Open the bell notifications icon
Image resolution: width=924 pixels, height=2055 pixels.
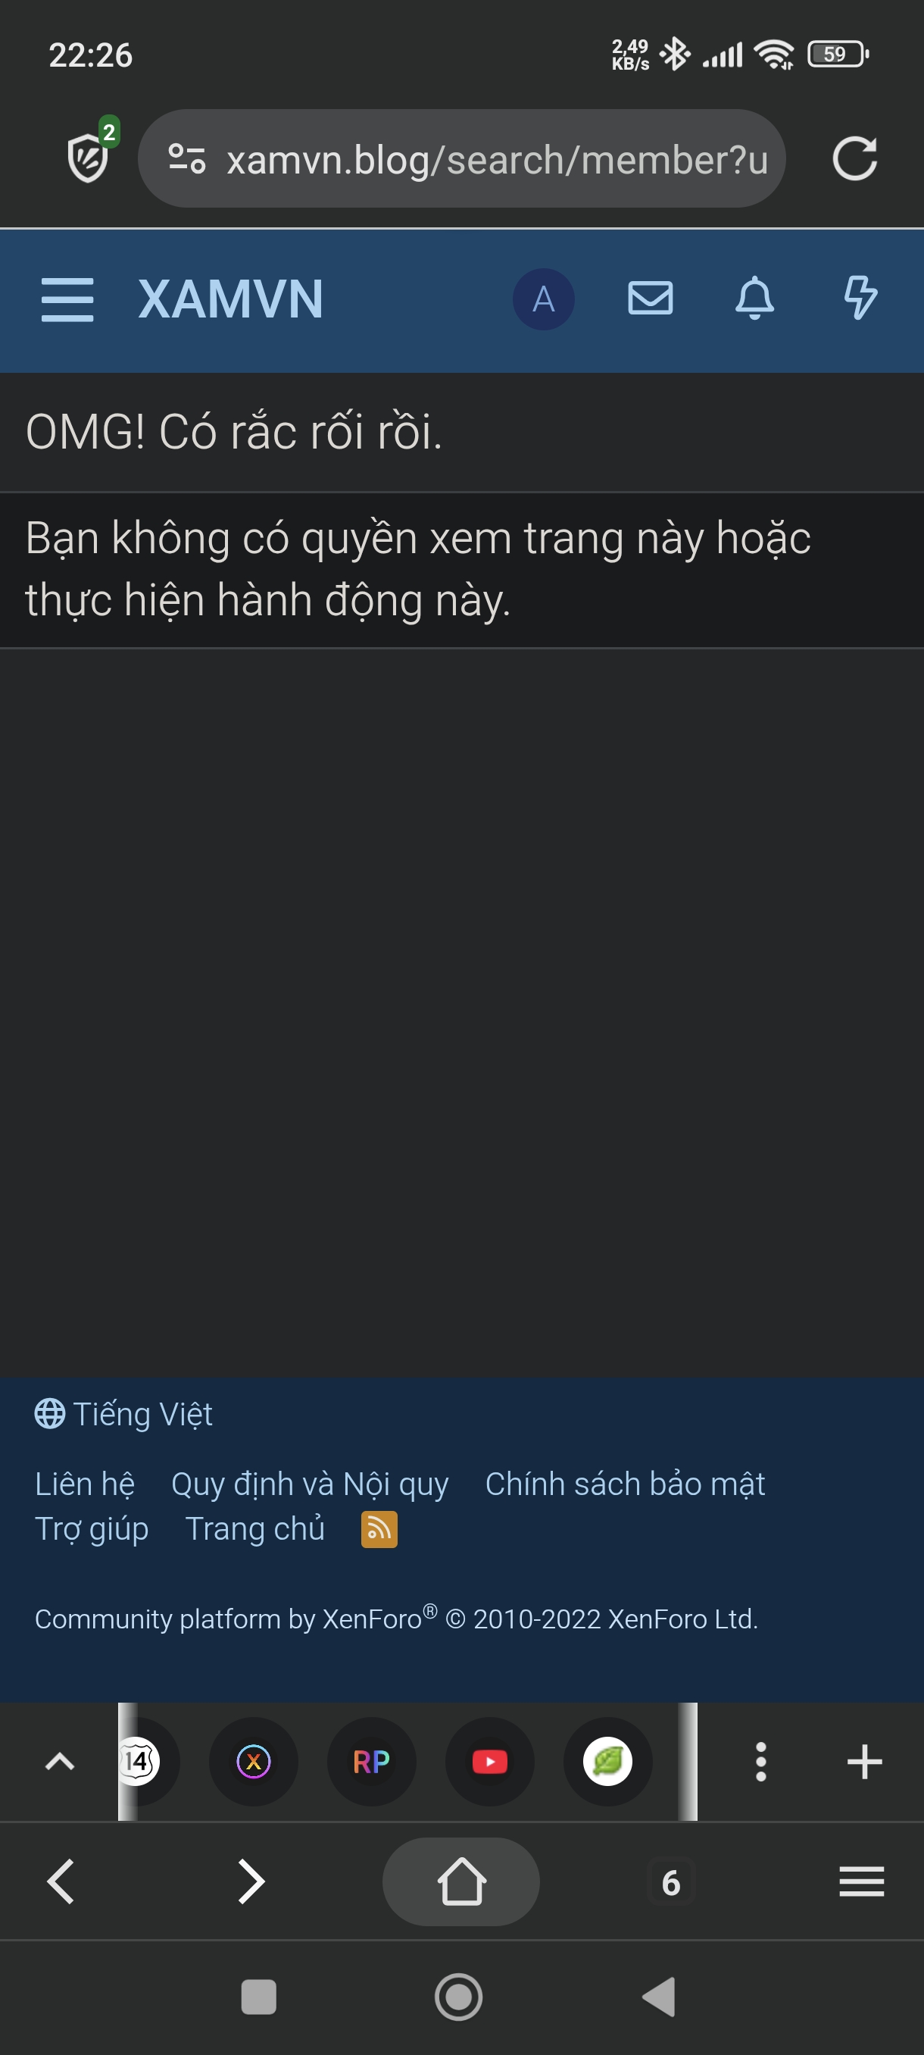click(x=754, y=299)
